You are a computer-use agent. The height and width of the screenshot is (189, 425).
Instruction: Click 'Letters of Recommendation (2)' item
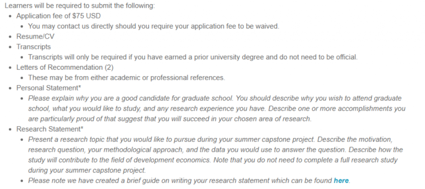coord(65,67)
